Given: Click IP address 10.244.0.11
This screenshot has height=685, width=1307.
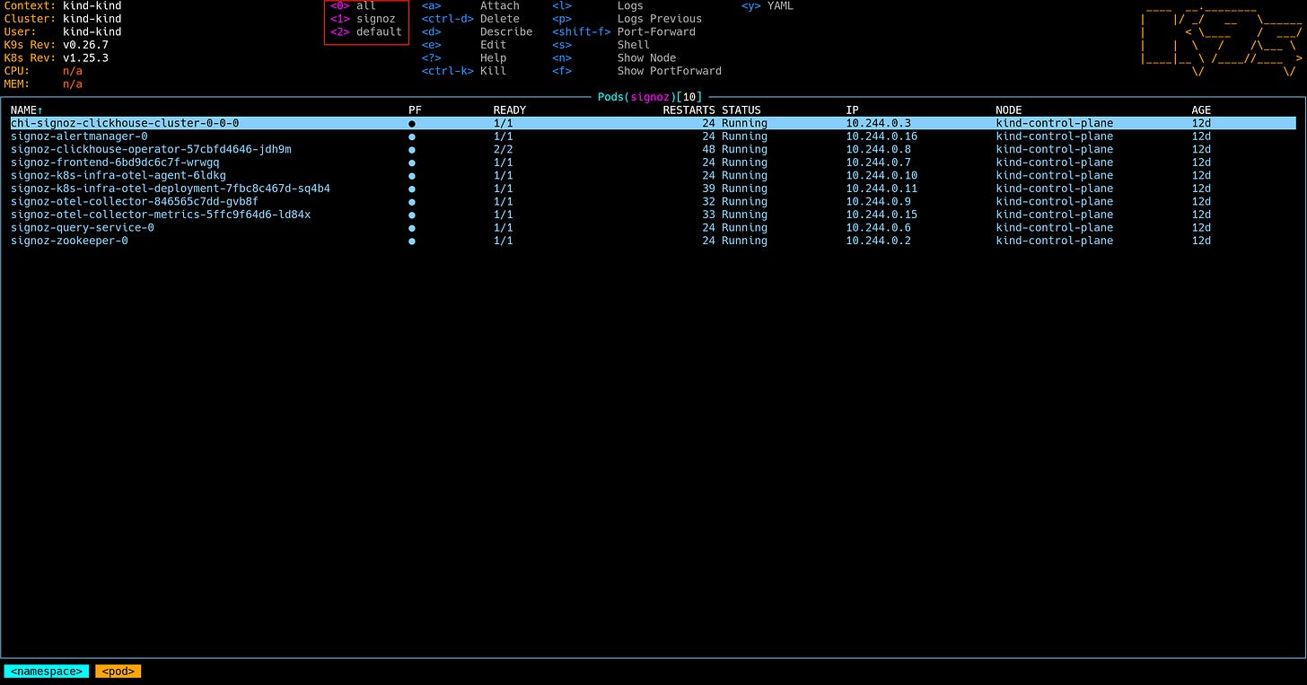Looking at the screenshot, I should [882, 189].
